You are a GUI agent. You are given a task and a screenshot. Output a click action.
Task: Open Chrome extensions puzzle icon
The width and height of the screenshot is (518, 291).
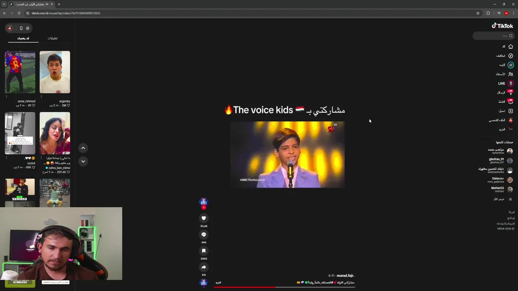(x=488, y=13)
